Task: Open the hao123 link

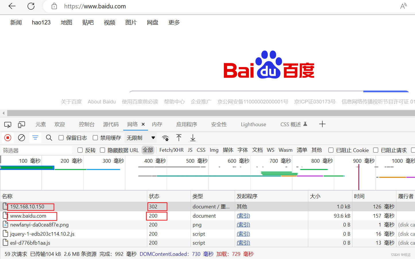Action: (41, 22)
